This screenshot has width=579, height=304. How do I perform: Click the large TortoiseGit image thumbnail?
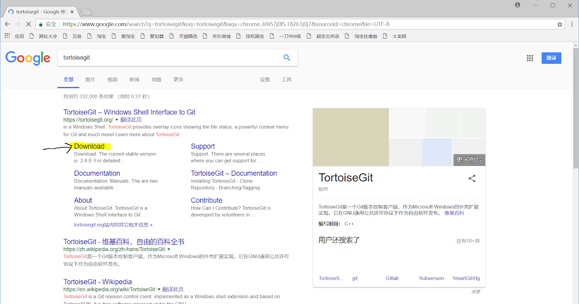(351, 138)
